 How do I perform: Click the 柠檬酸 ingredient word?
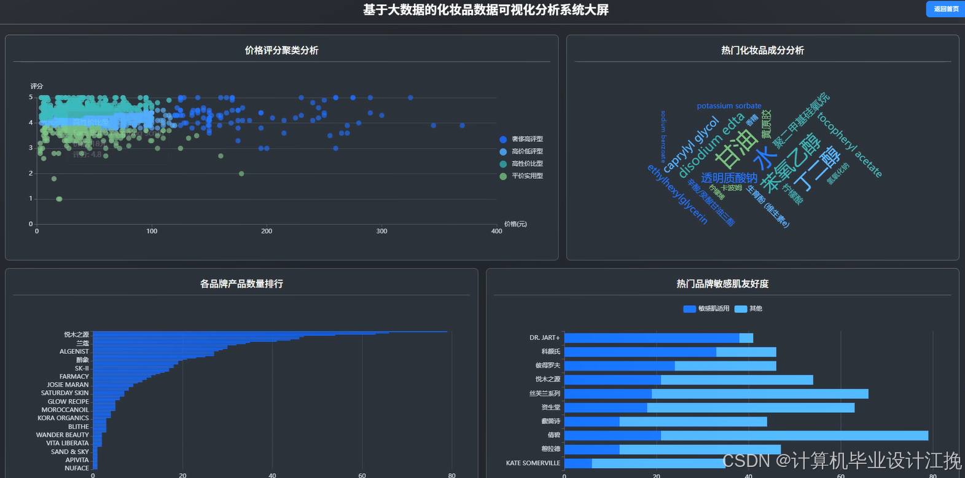tap(793, 194)
